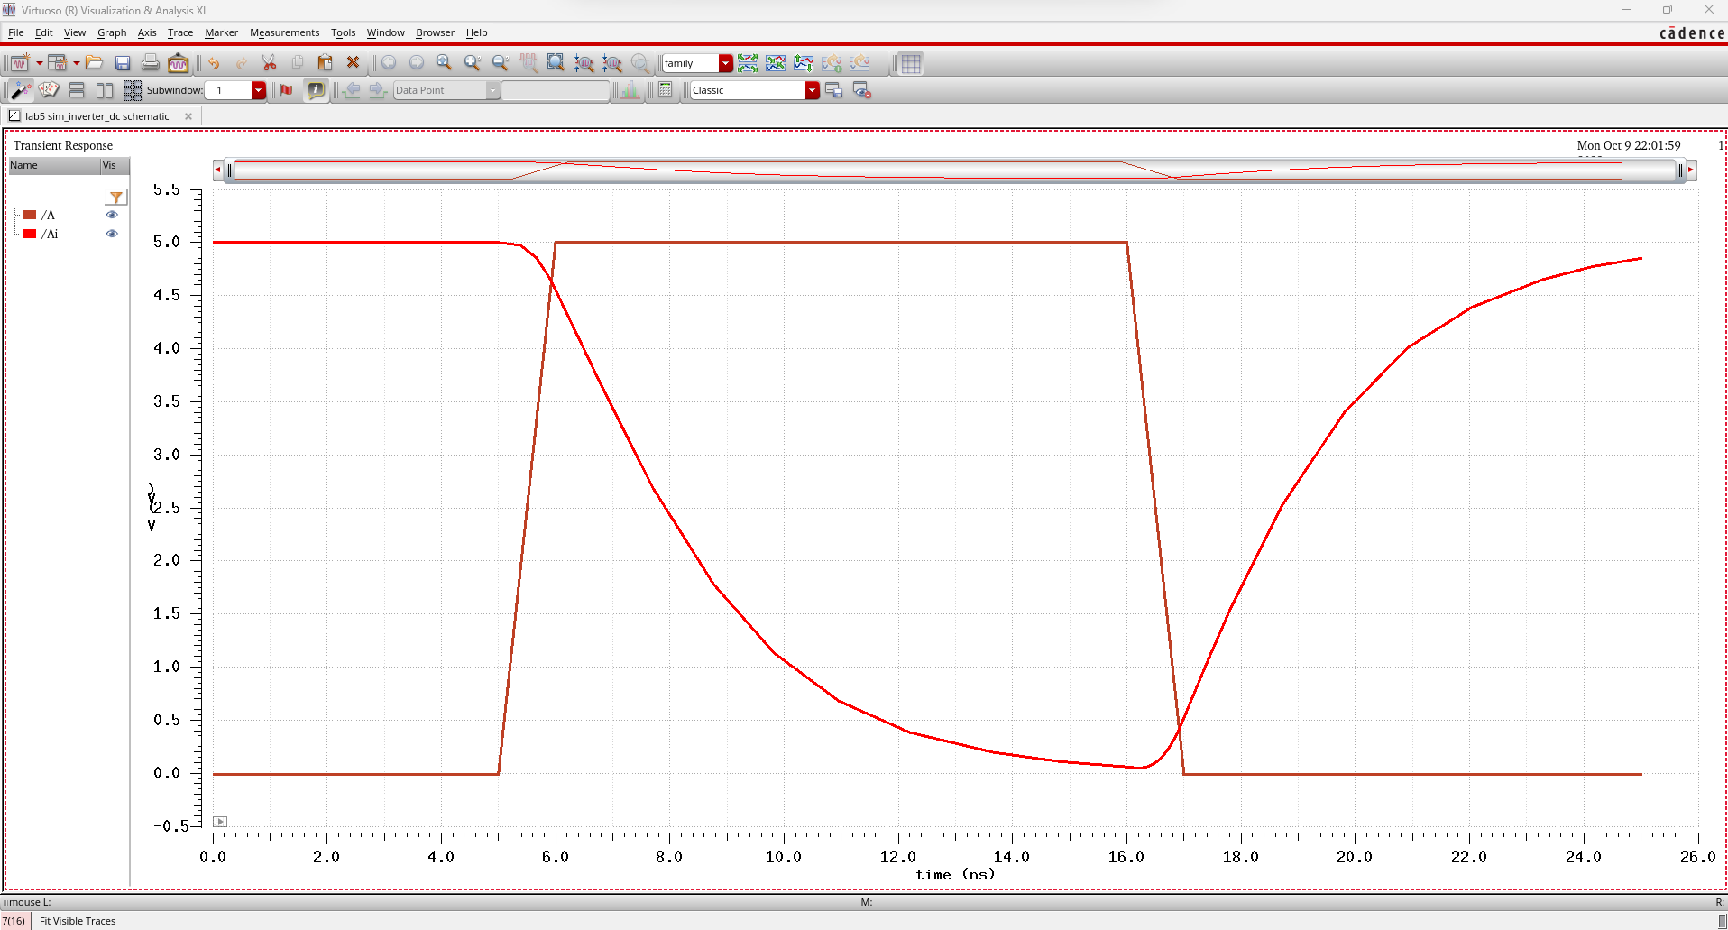The height and width of the screenshot is (930, 1728).
Task: Select vertical subwindow layout icon
Action: 77,90
